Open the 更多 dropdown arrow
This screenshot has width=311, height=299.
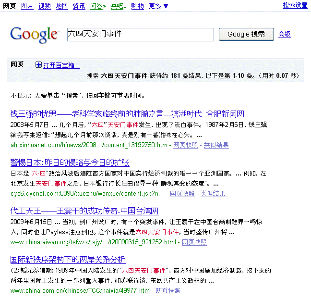coord(166,6)
